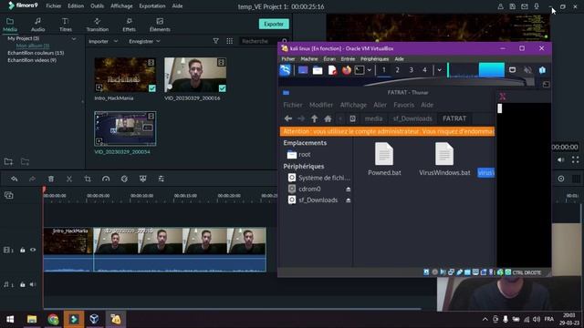Select Powned.bat file
This screenshot has width=584, height=328.
pos(384,159)
